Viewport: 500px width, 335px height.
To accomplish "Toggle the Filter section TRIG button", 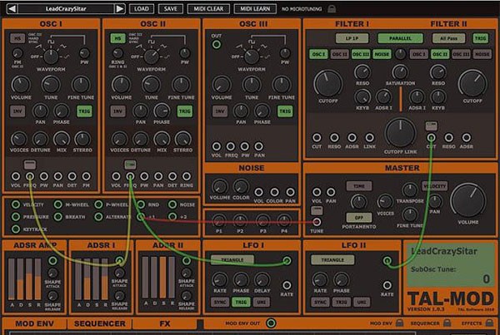I will tap(480, 38).
